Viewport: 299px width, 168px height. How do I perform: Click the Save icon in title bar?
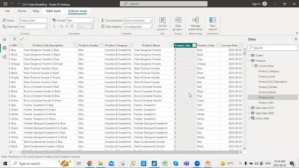pos(5,4)
